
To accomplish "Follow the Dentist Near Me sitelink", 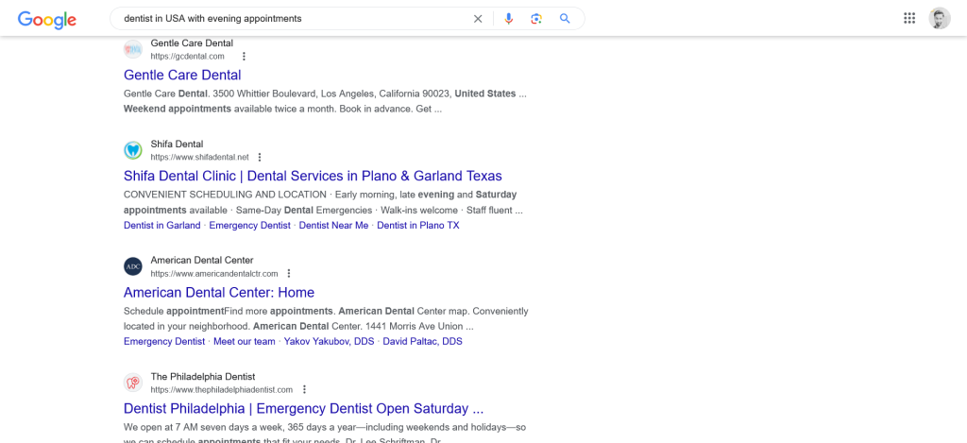I will (x=333, y=225).
